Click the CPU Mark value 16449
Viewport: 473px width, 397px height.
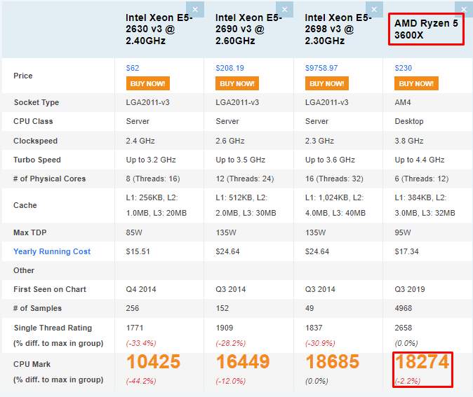(x=243, y=361)
